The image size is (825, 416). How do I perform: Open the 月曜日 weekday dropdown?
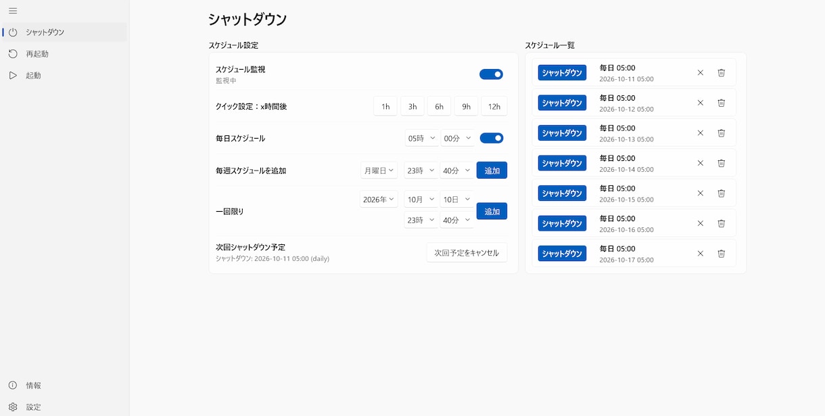point(379,170)
